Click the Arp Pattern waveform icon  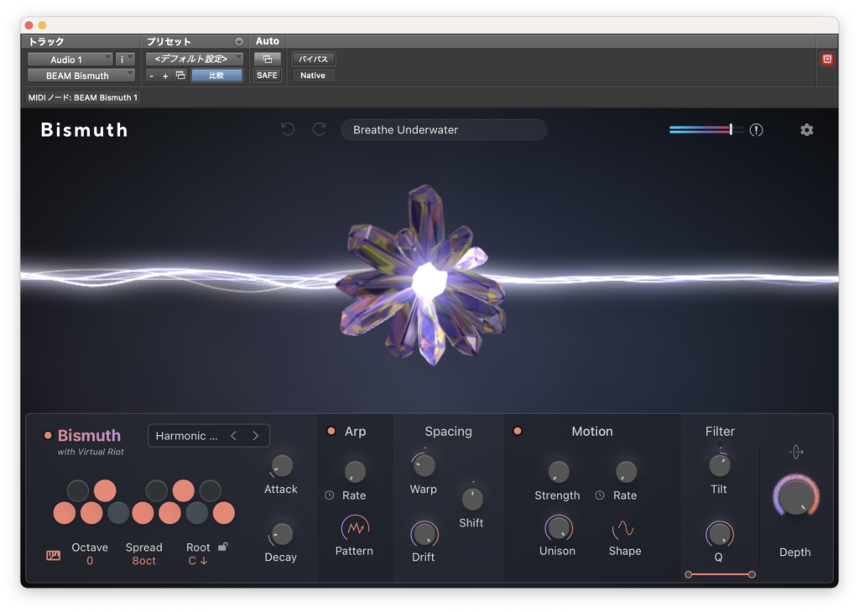355,527
